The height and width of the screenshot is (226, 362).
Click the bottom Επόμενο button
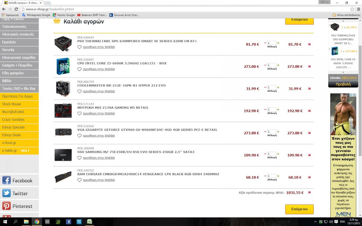point(299,209)
